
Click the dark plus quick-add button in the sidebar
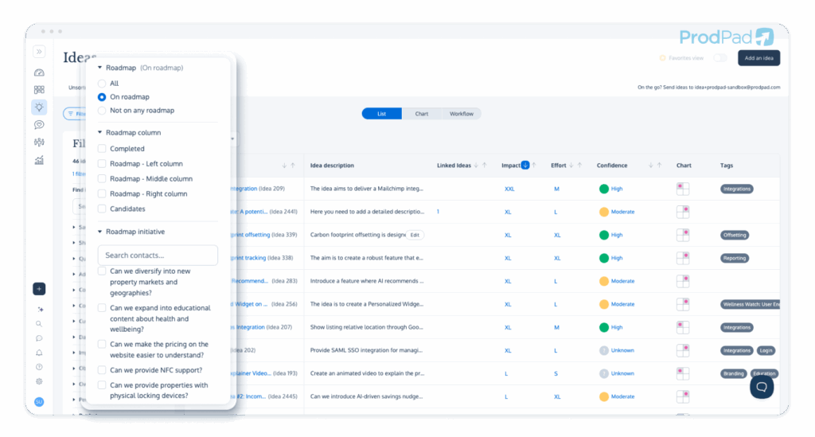[x=39, y=289]
